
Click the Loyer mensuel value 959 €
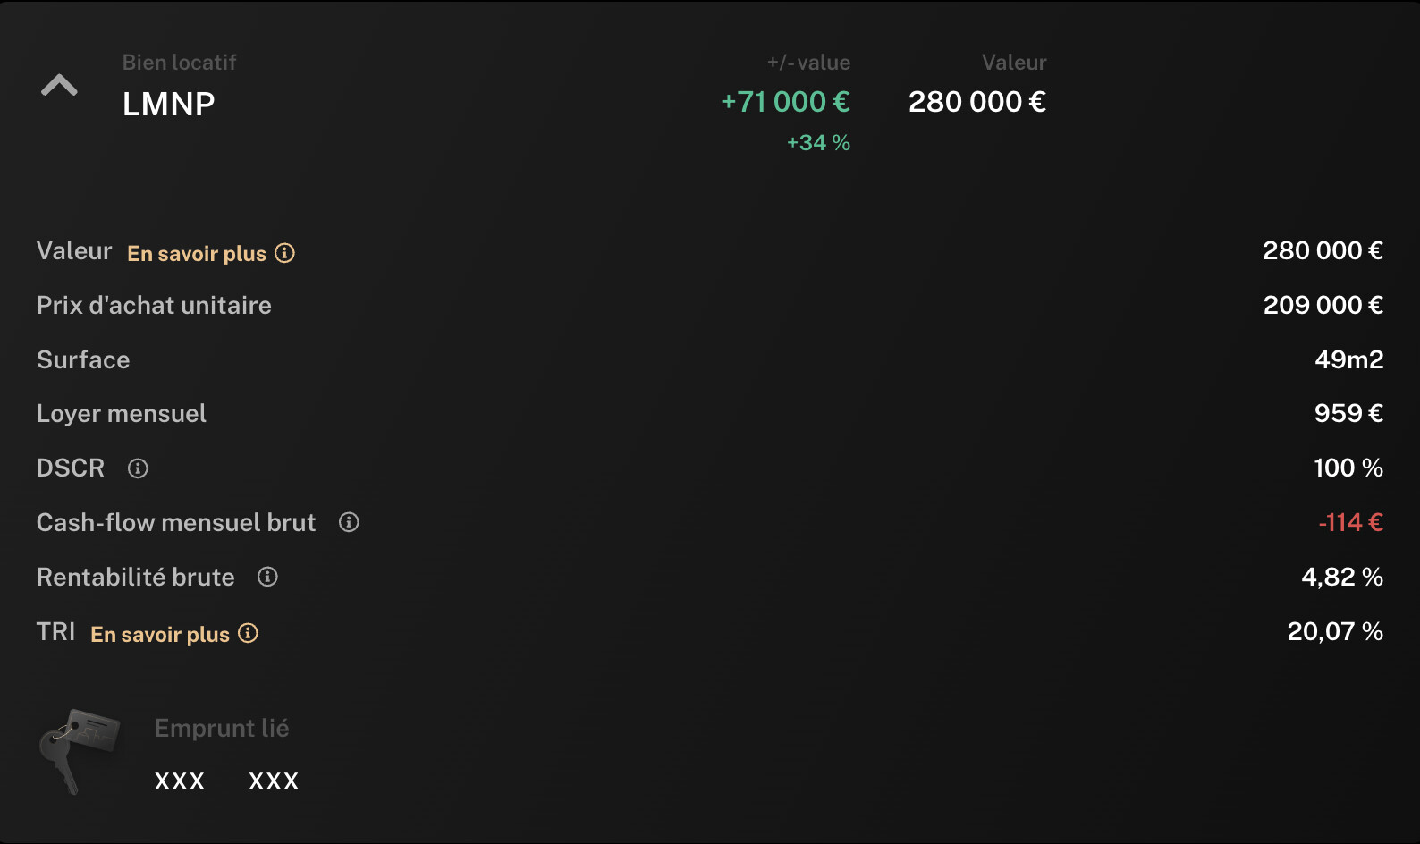point(1349,414)
